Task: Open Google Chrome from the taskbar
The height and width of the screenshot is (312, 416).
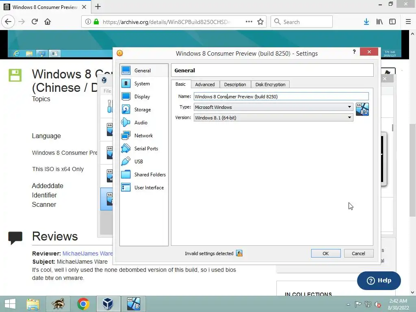Action: 83,304
